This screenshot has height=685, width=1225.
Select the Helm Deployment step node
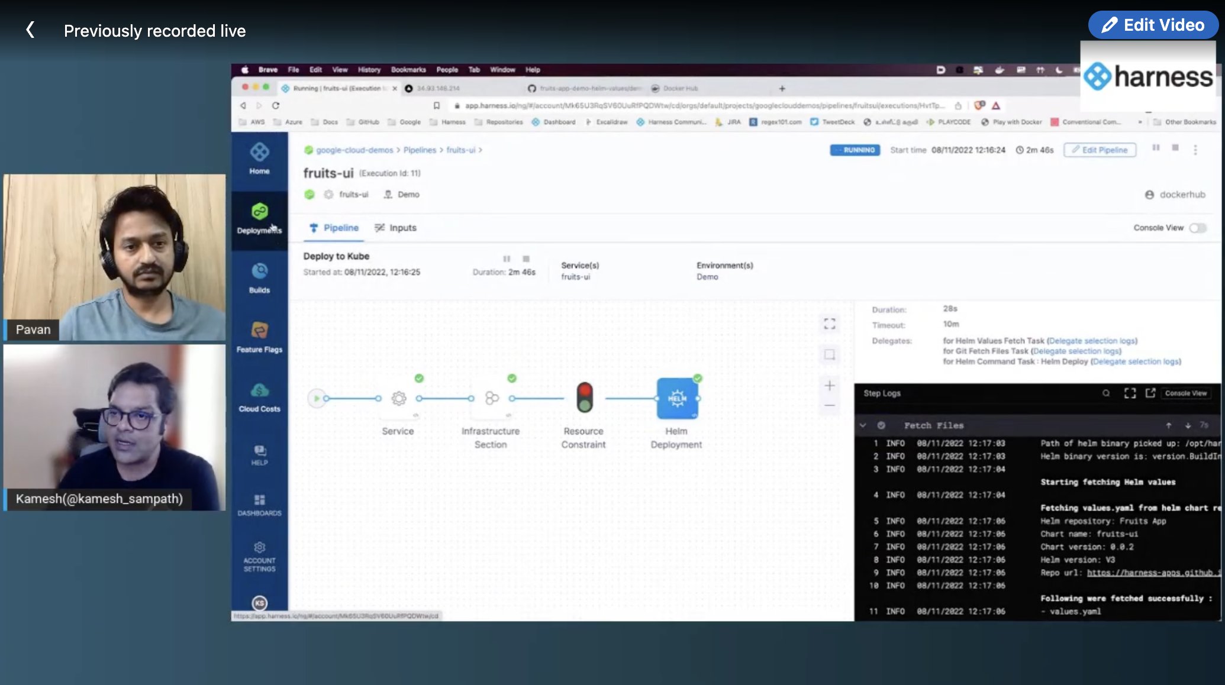(677, 398)
